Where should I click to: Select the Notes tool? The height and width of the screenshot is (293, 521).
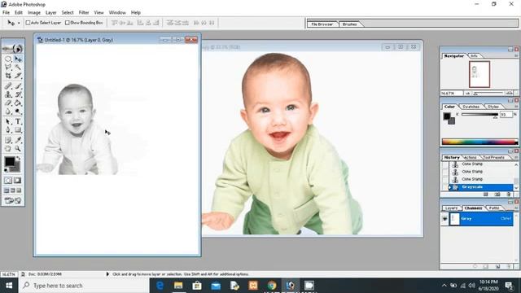coord(8,140)
